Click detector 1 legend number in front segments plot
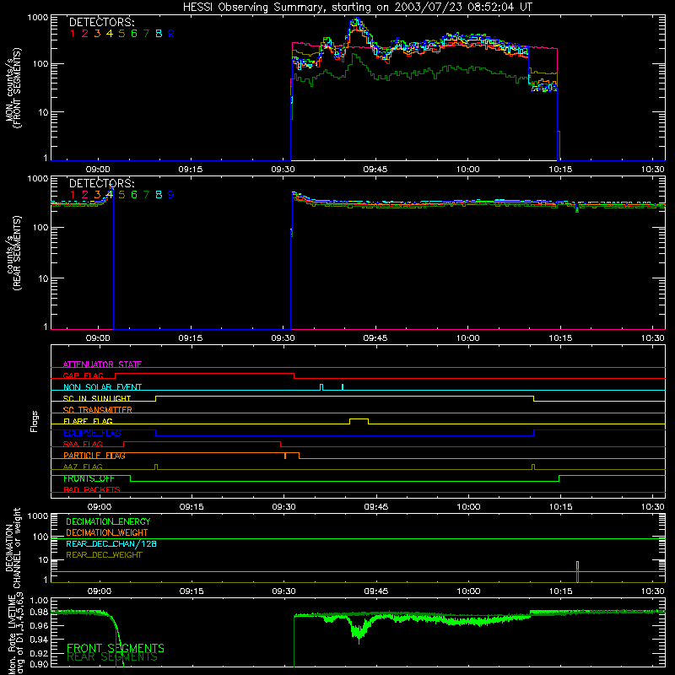 point(73,34)
